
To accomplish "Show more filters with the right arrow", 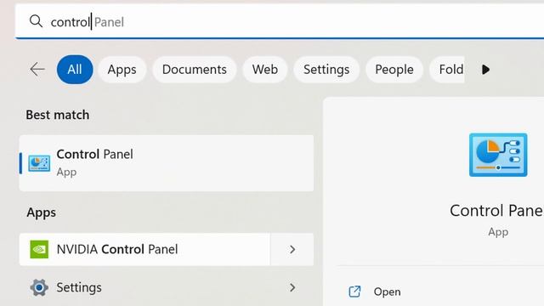I will click(x=485, y=70).
